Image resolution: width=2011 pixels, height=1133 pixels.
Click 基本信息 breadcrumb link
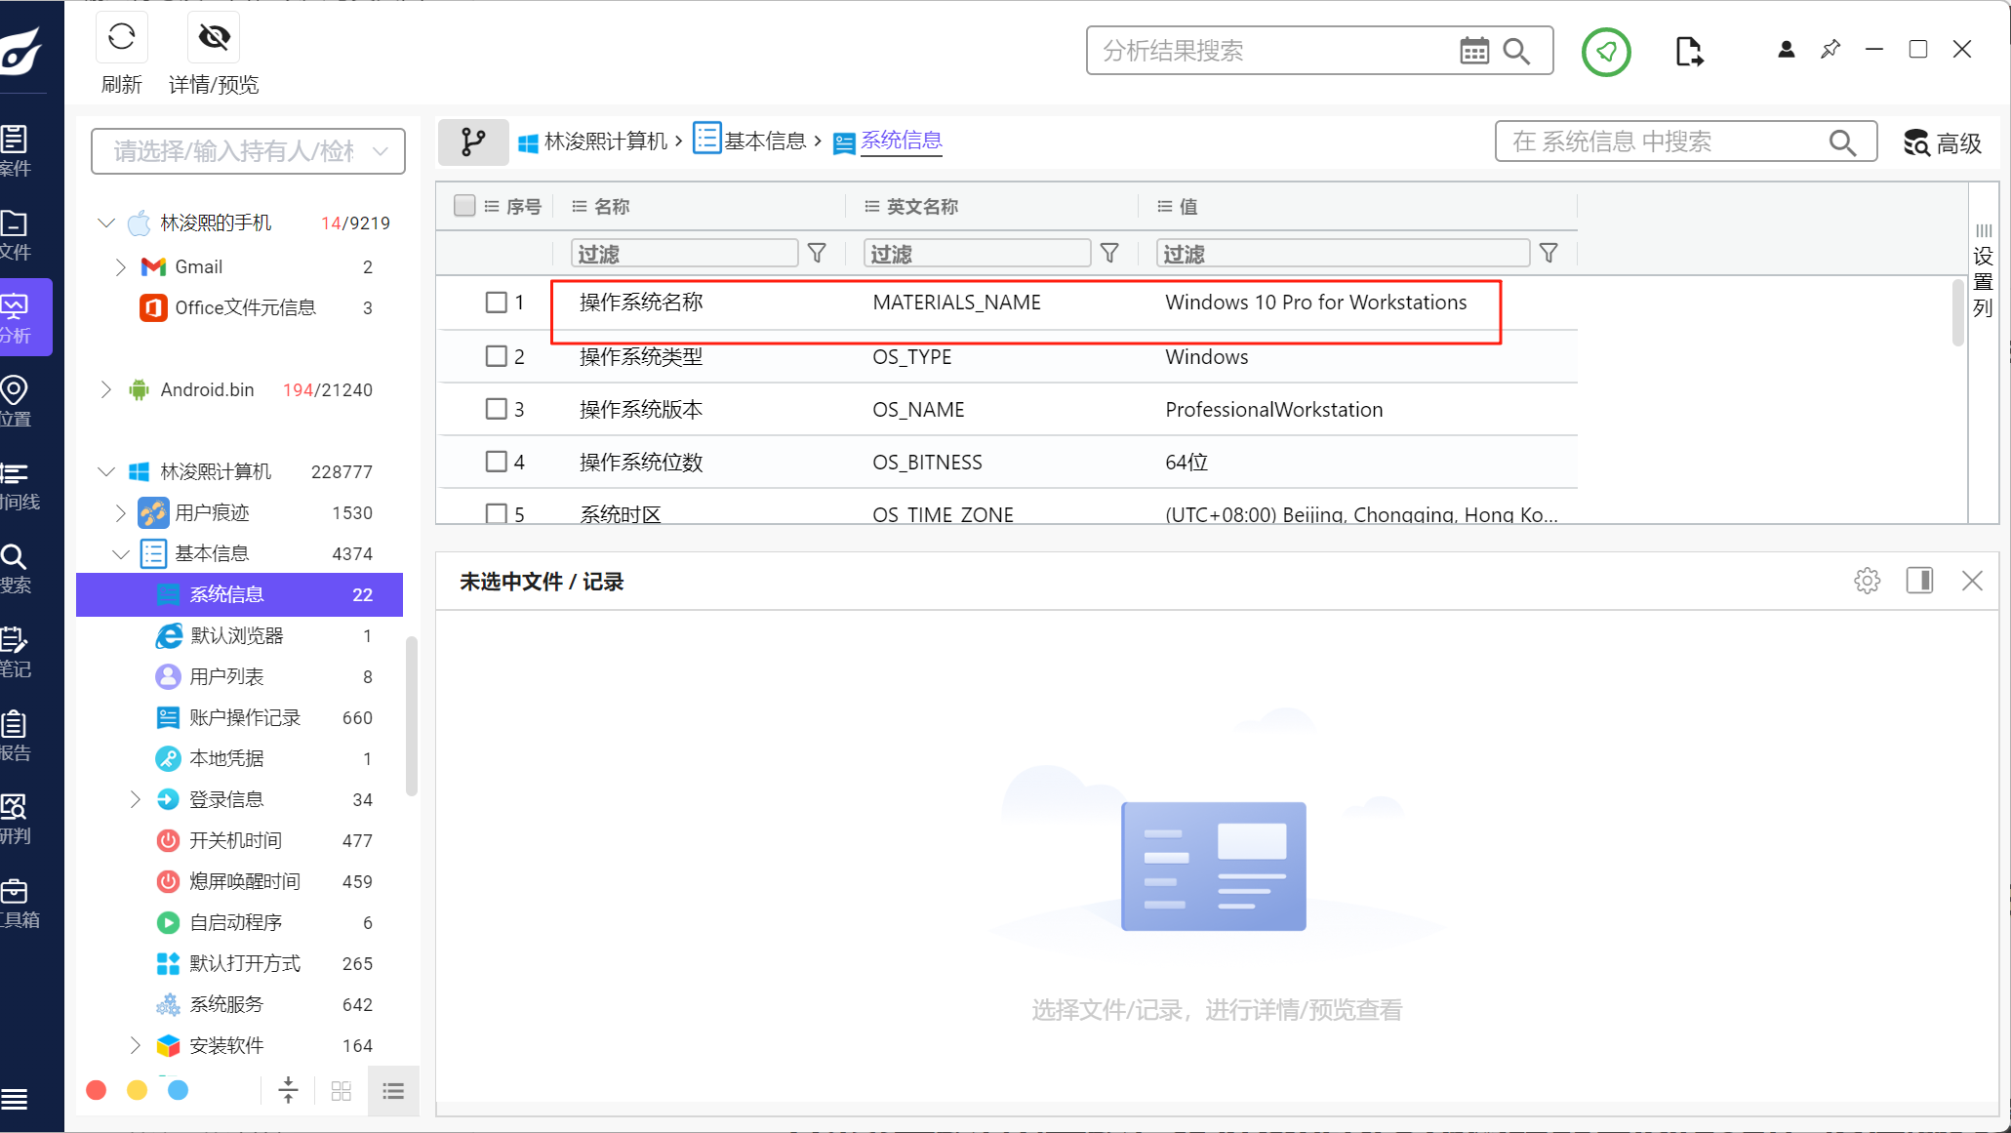pos(764,142)
